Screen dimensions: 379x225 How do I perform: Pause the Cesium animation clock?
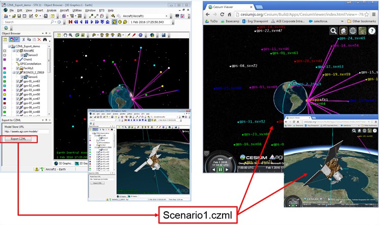coord(220,170)
